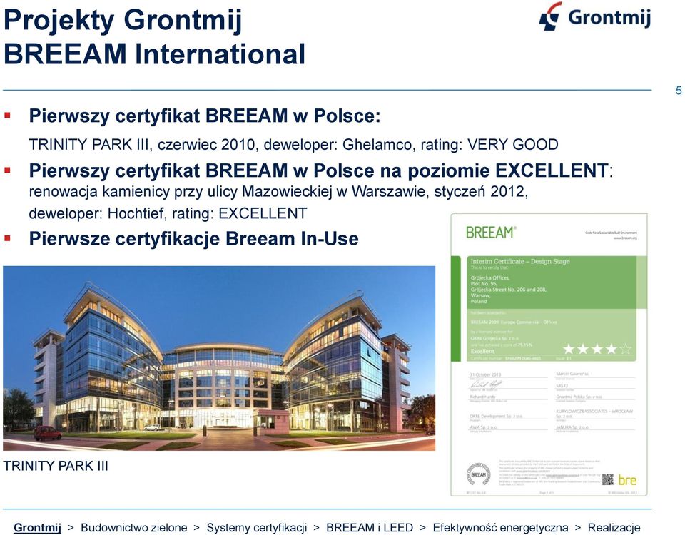Select Systemy certyfikacji in breadcrumb

256,528
